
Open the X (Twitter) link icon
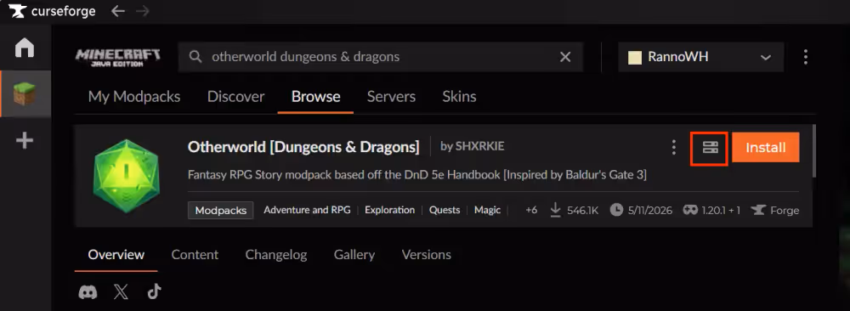[121, 292]
